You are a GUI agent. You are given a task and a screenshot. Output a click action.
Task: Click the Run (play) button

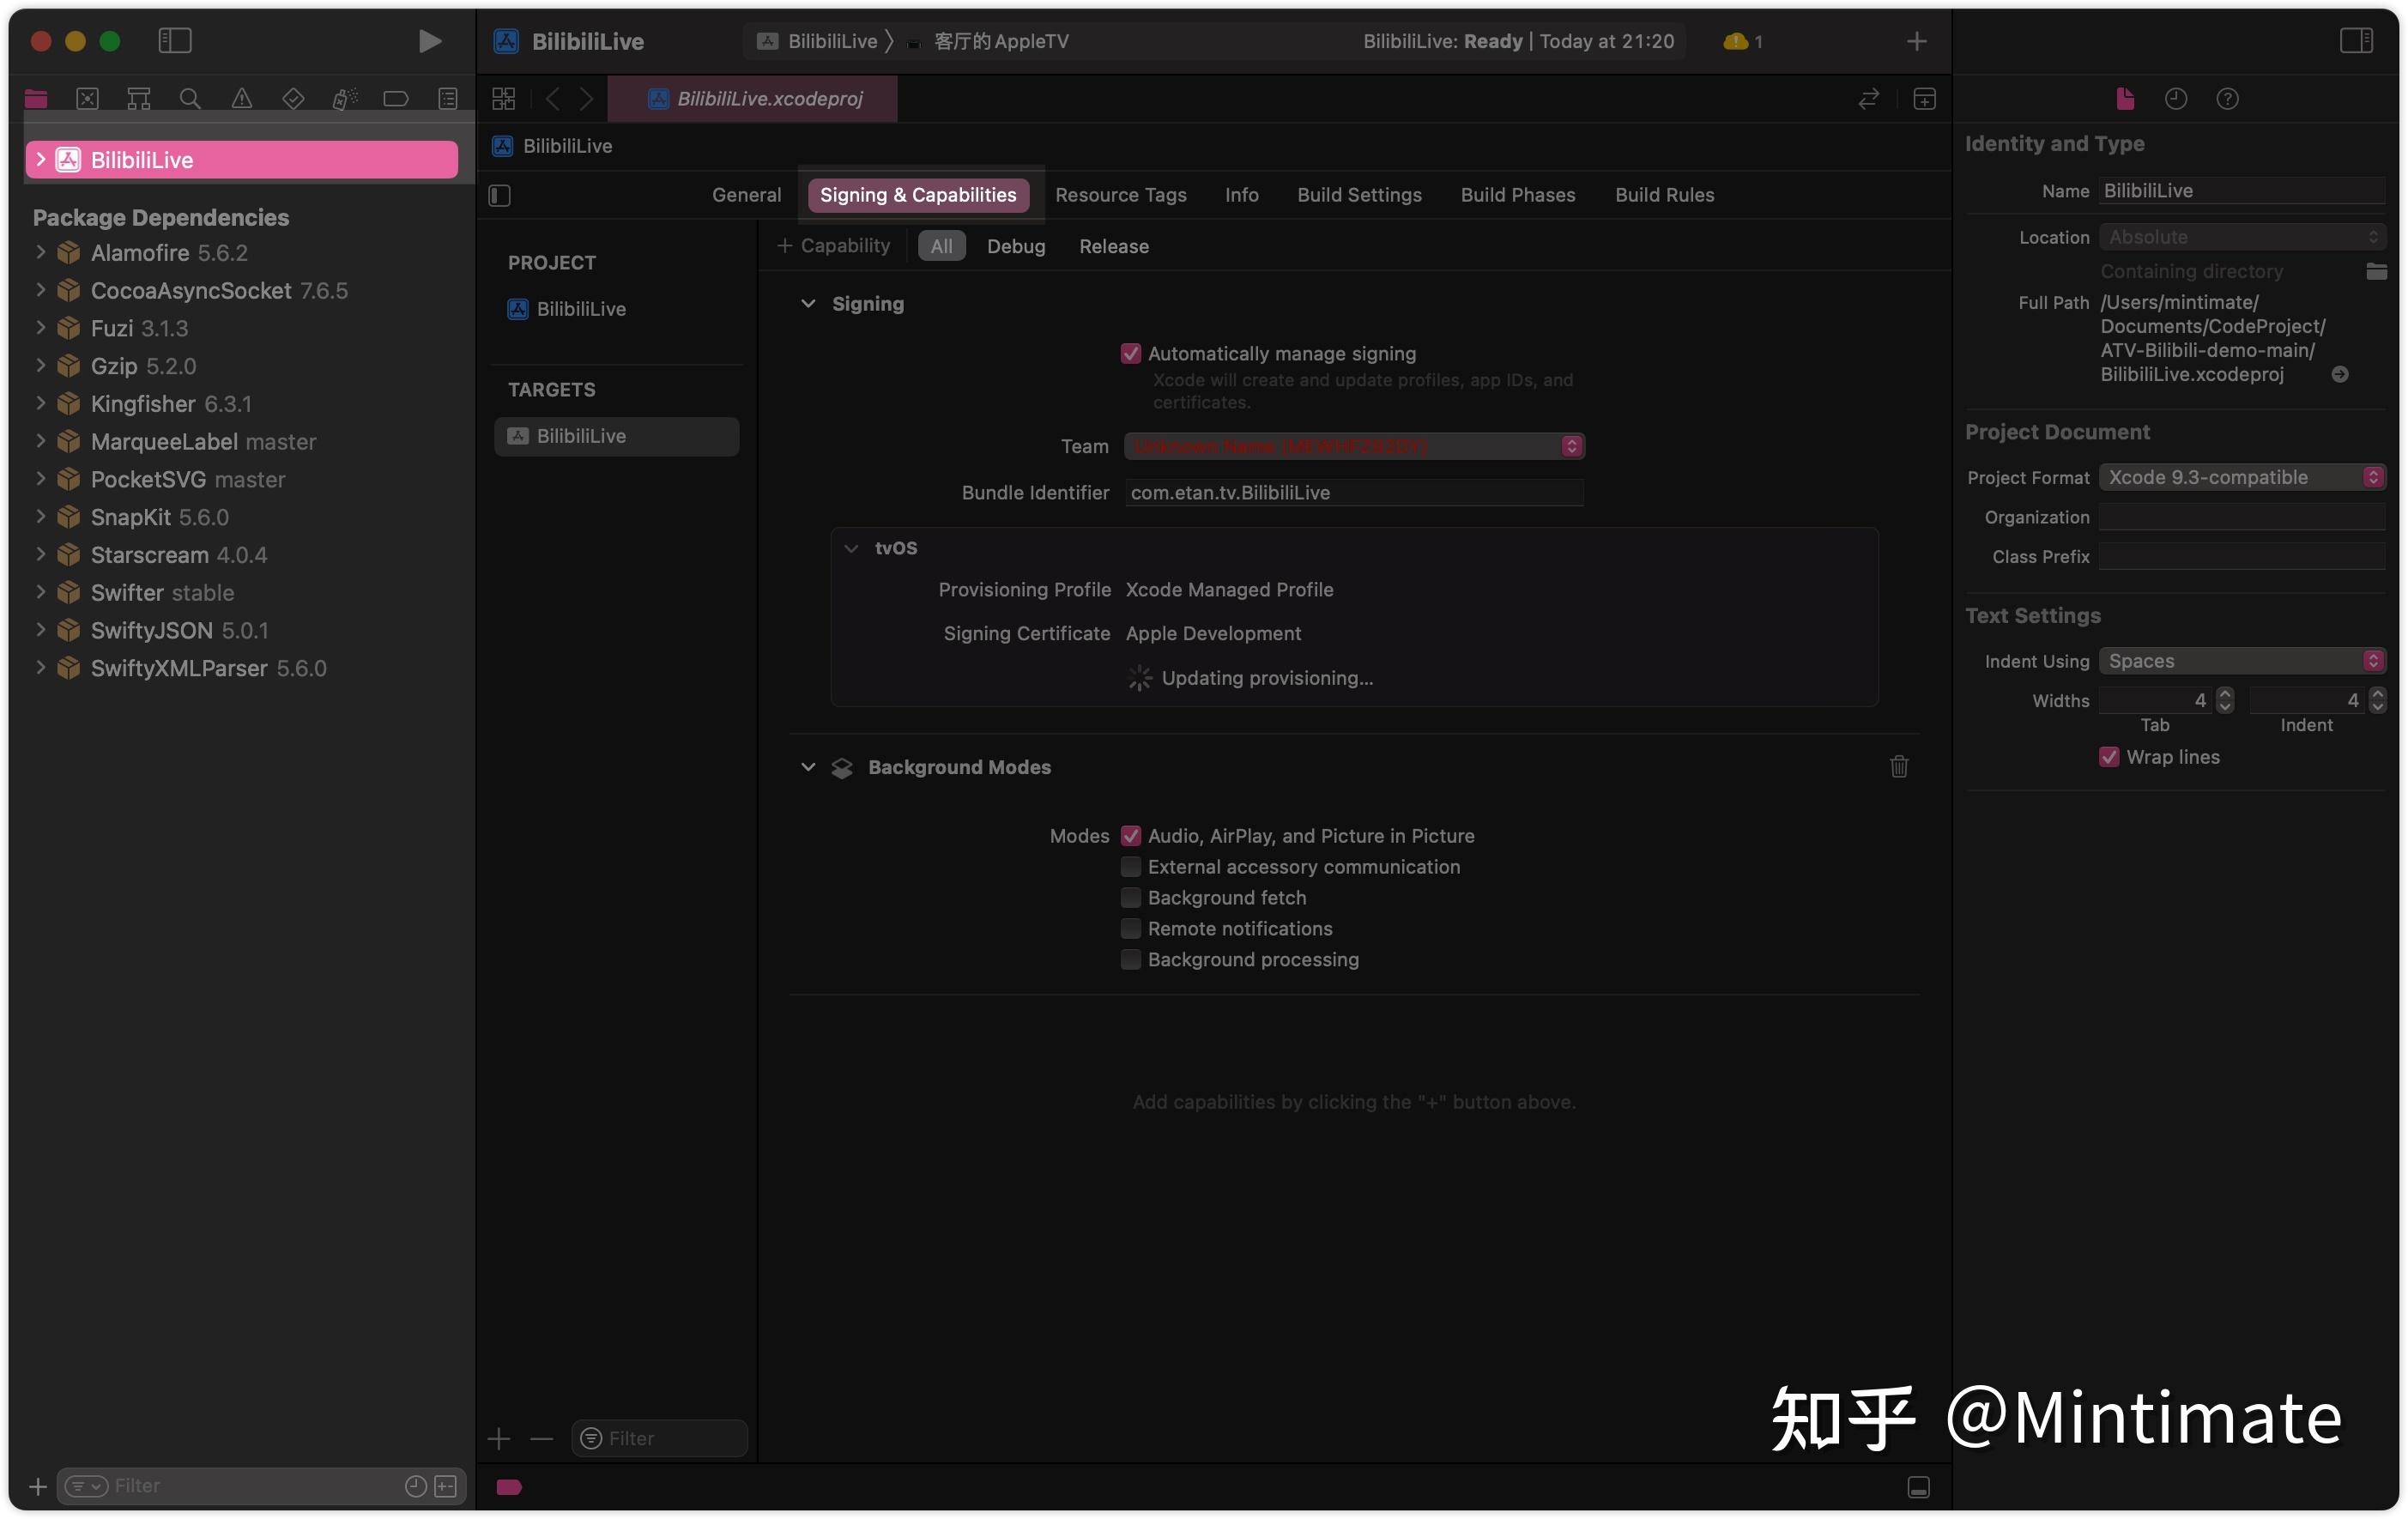pyautogui.click(x=429, y=41)
